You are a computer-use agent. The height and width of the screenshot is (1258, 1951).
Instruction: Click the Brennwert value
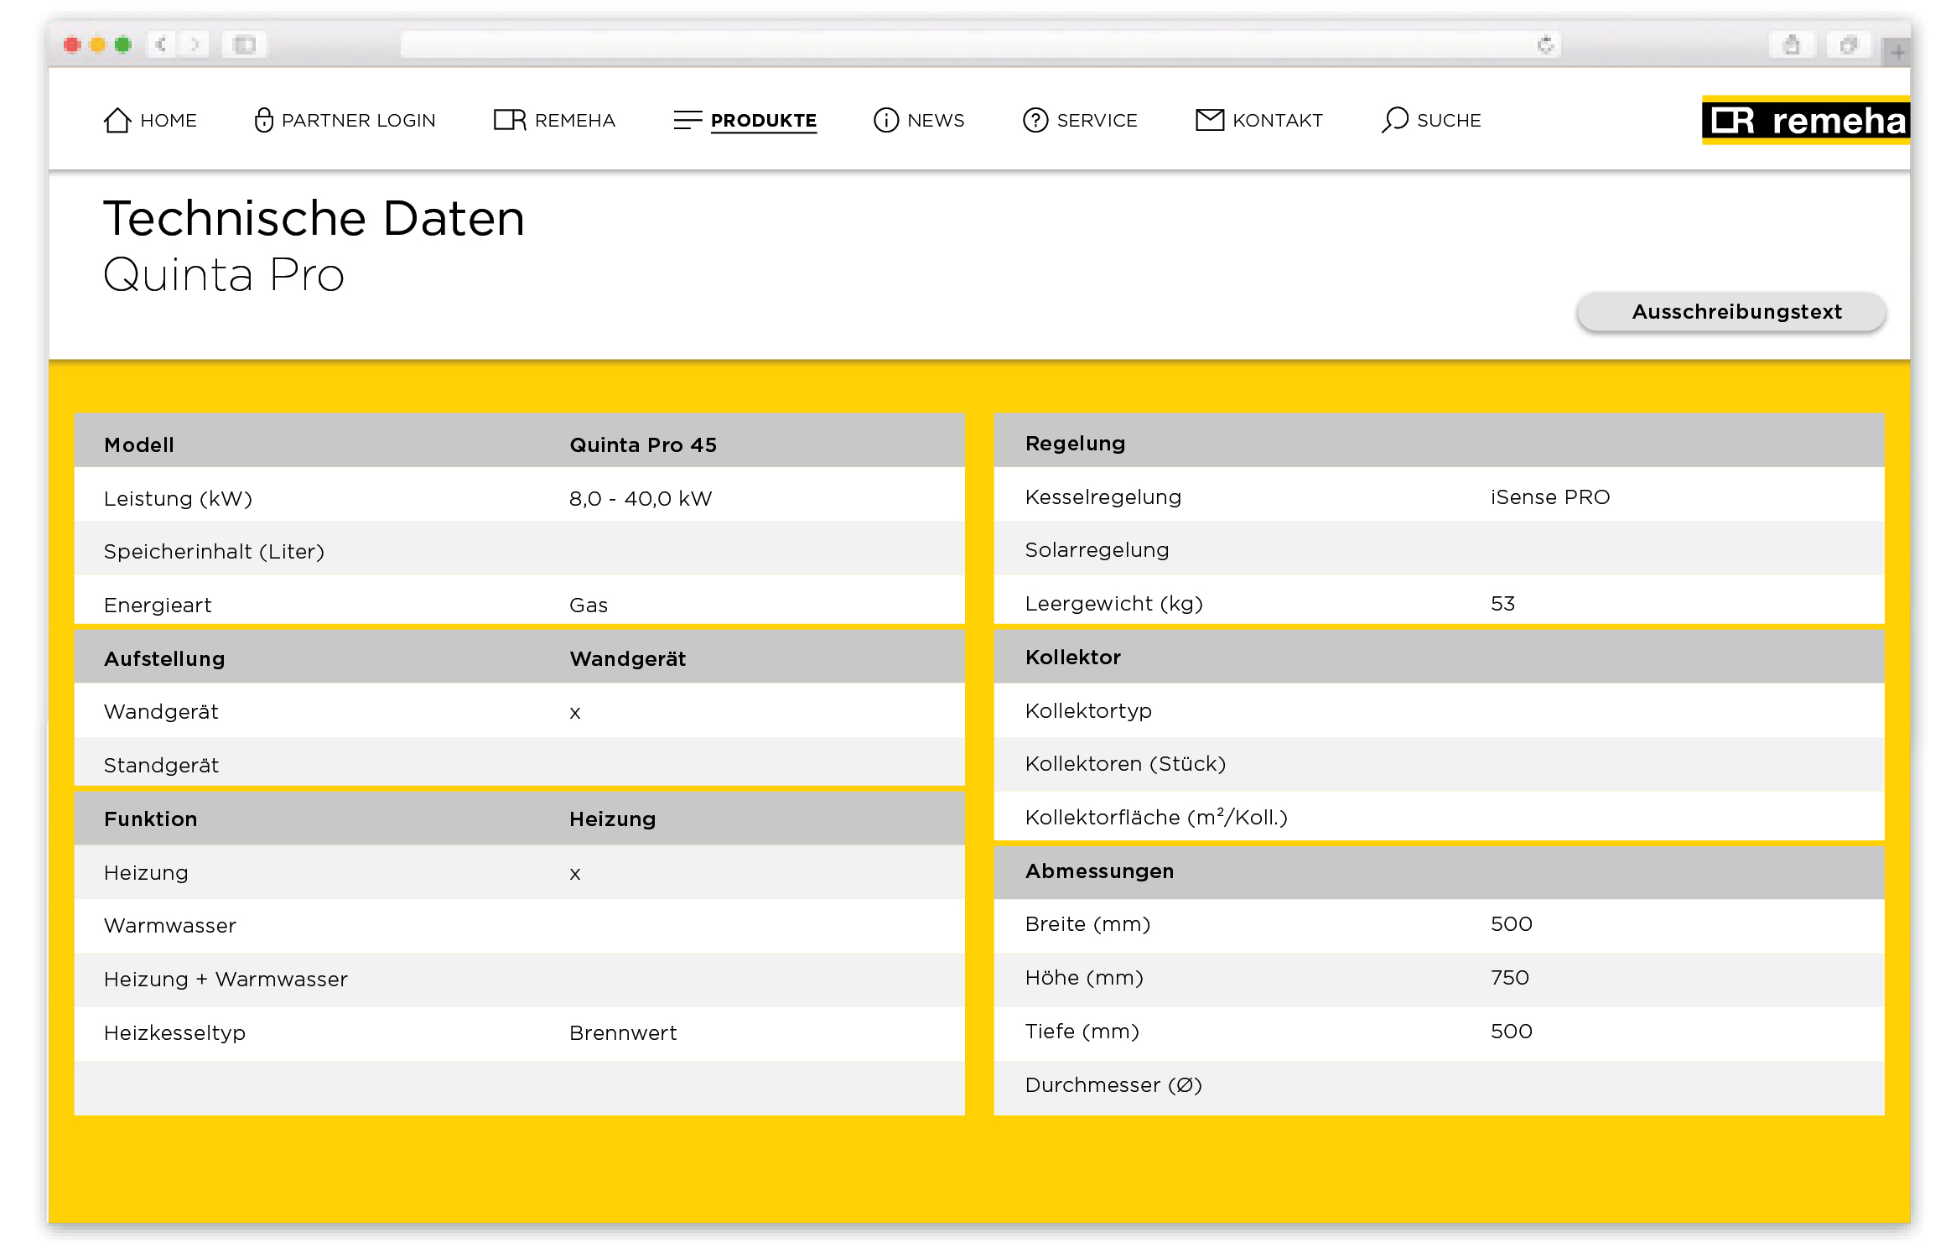[623, 1033]
